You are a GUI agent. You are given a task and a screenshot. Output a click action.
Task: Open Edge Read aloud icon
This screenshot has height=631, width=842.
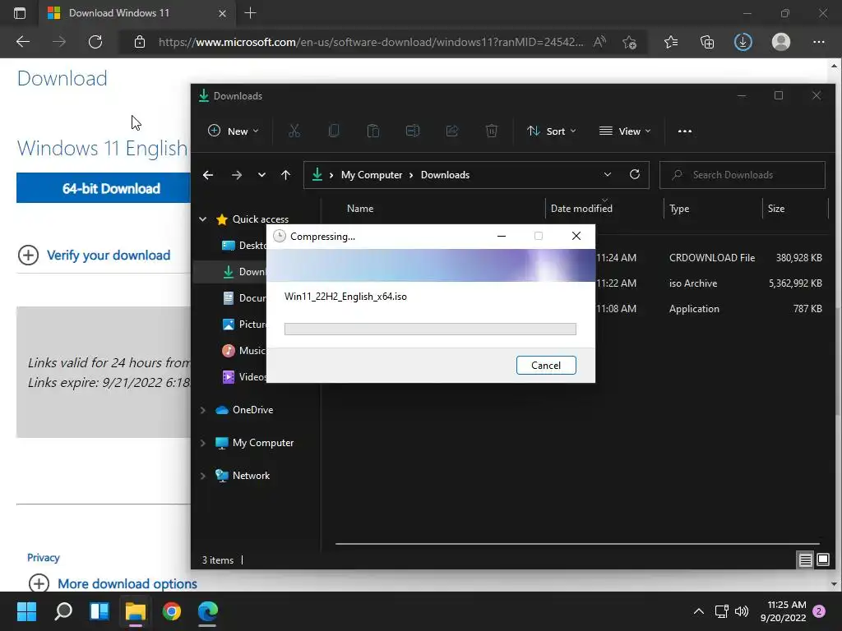599,42
